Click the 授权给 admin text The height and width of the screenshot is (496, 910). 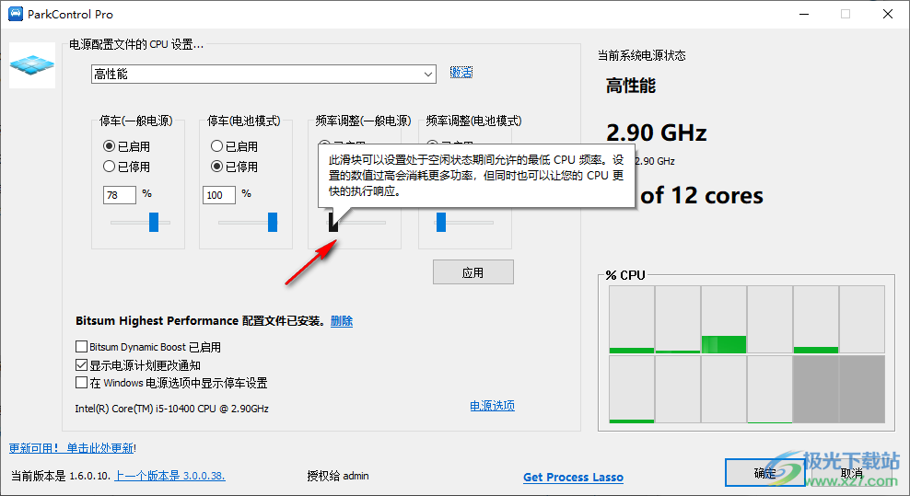[x=338, y=476]
